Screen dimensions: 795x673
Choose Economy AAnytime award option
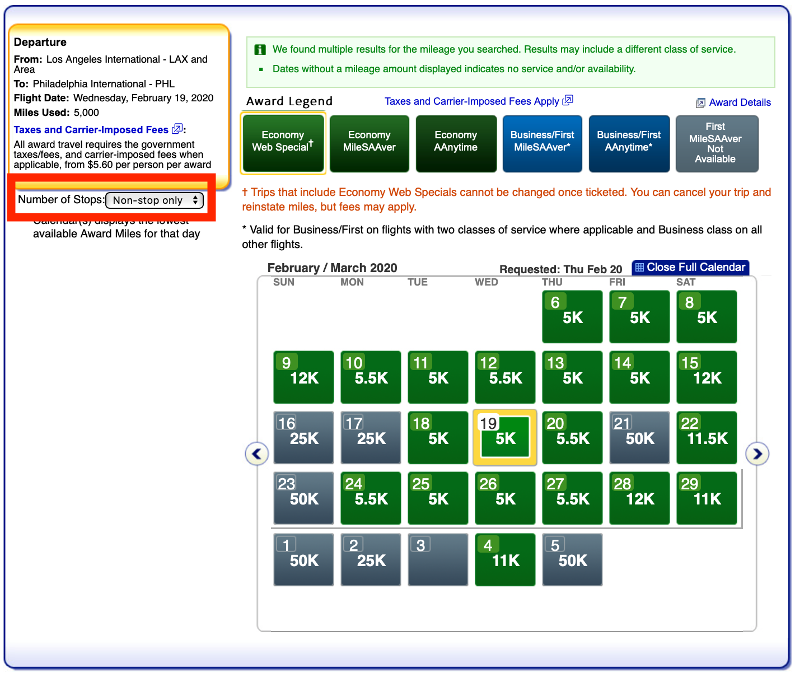(x=456, y=143)
